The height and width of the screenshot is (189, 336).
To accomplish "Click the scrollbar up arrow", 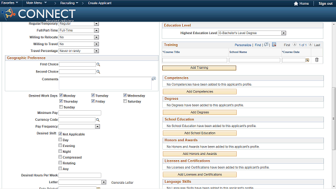I will [x=334, y=24].
